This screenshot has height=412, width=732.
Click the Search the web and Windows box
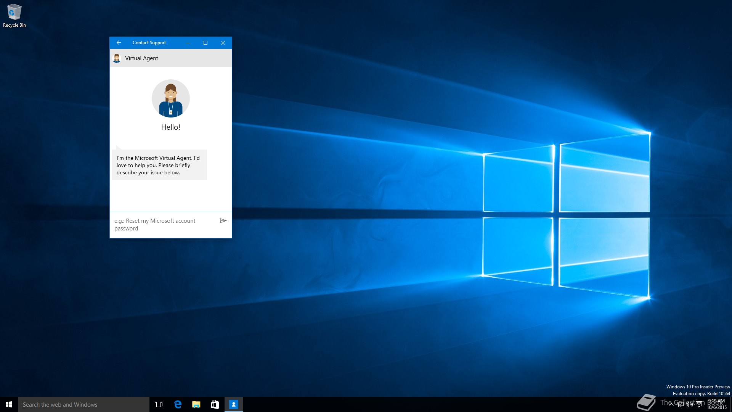[84, 404]
